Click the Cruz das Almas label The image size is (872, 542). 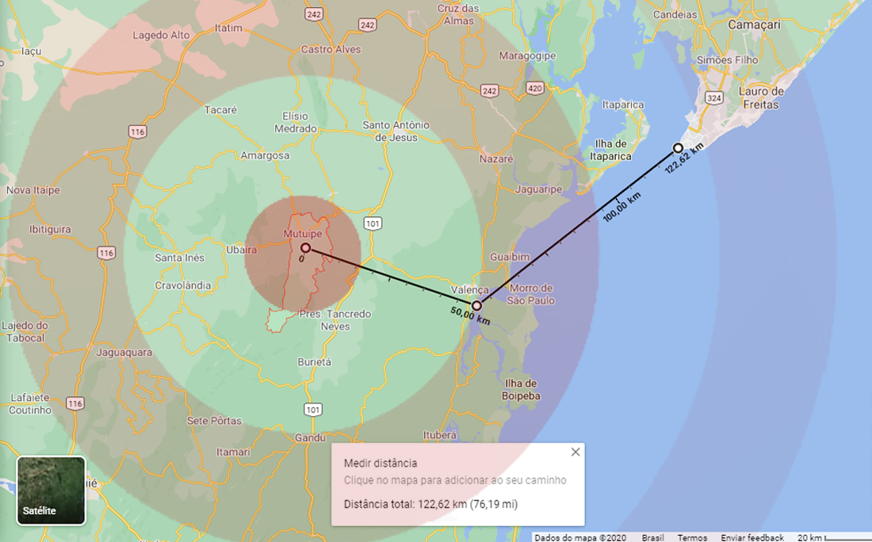pos(458,15)
